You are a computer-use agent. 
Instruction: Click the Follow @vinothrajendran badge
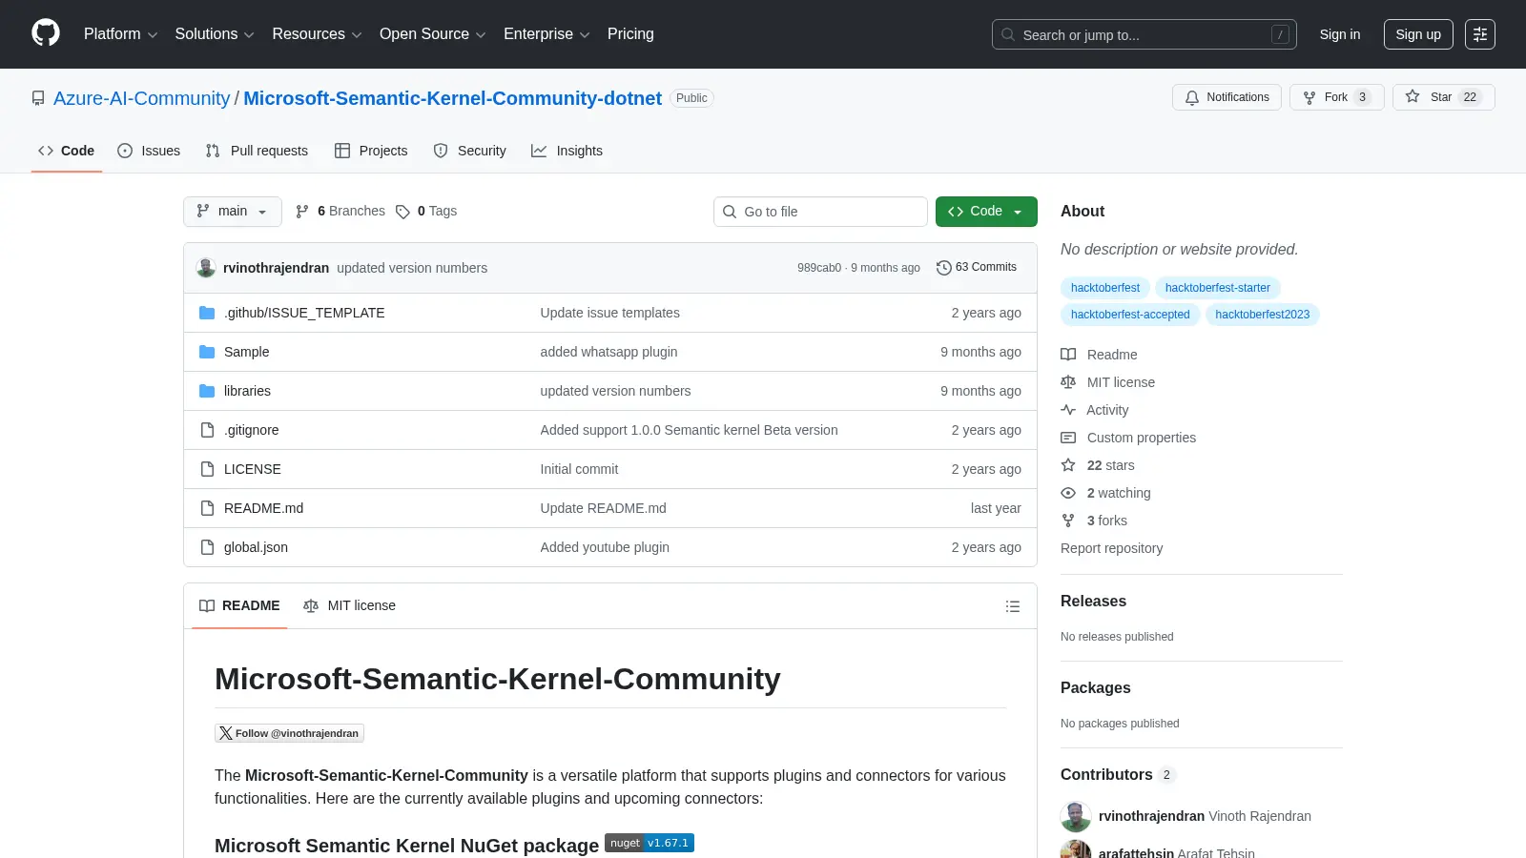pos(289,733)
